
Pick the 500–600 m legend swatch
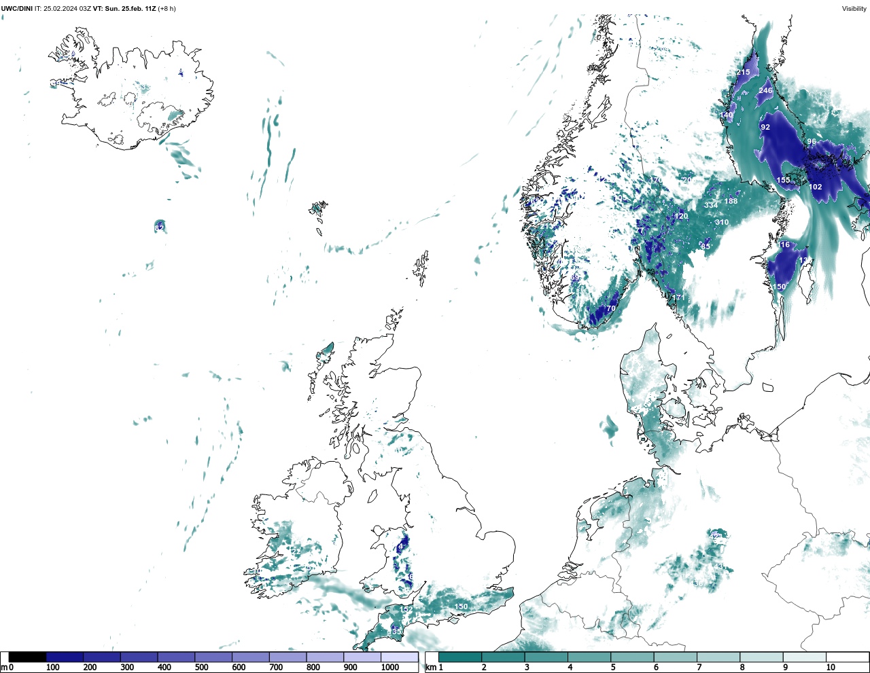tap(213, 657)
